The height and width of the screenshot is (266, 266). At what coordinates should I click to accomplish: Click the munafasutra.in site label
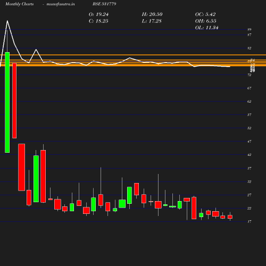point(61,4)
